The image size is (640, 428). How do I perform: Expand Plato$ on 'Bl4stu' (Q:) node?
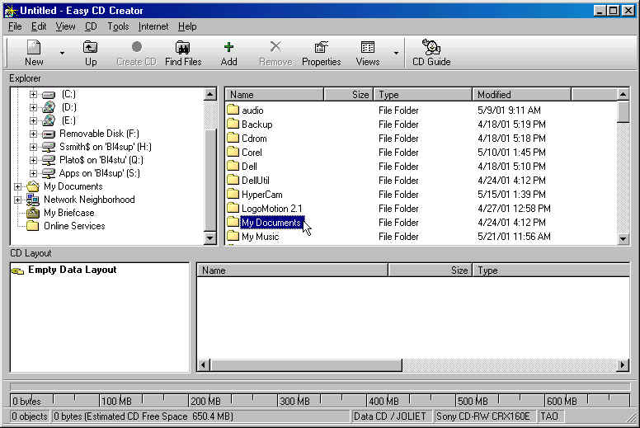[34, 160]
